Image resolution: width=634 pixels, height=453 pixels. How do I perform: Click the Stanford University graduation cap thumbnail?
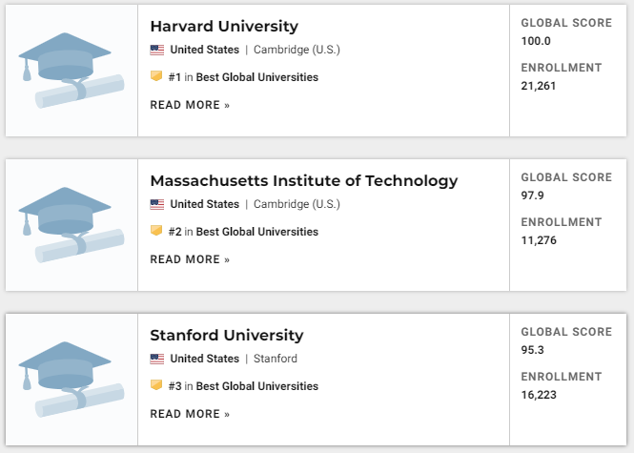(72, 380)
